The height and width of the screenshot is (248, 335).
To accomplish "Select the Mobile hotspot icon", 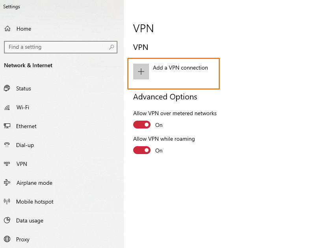I will pyautogui.click(x=7, y=202).
